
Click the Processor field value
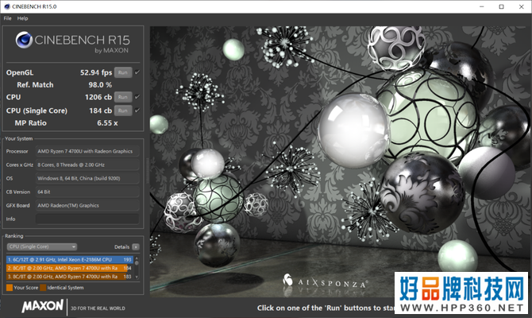(87, 151)
